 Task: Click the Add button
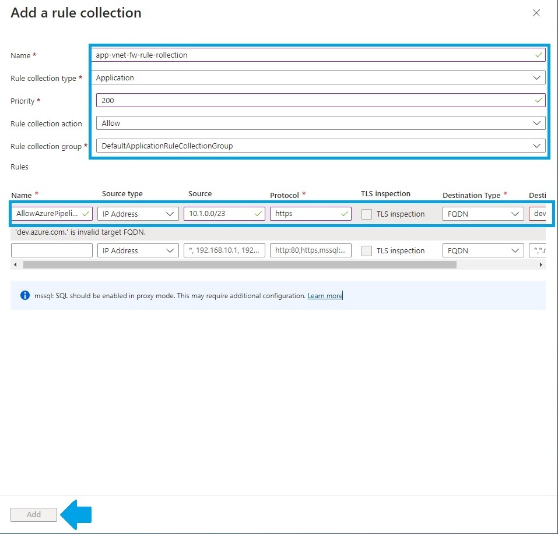(33, 514)
